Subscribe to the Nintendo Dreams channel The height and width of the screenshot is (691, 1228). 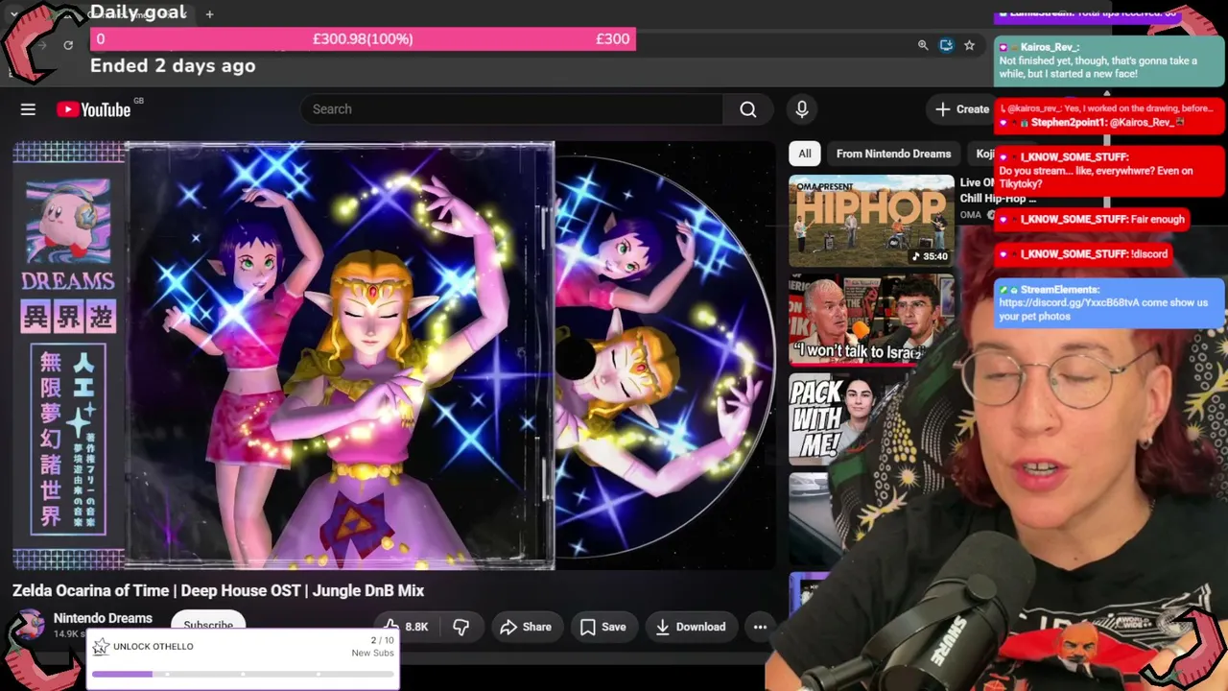208,624
